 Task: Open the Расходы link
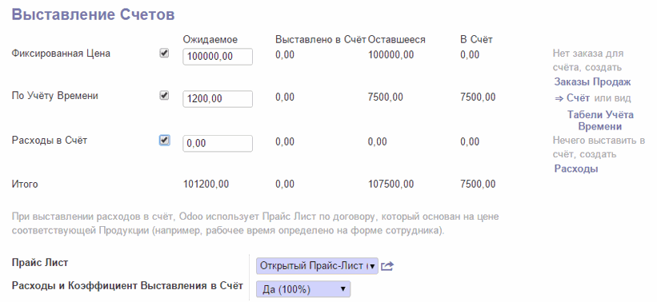(x=576, y=169)
